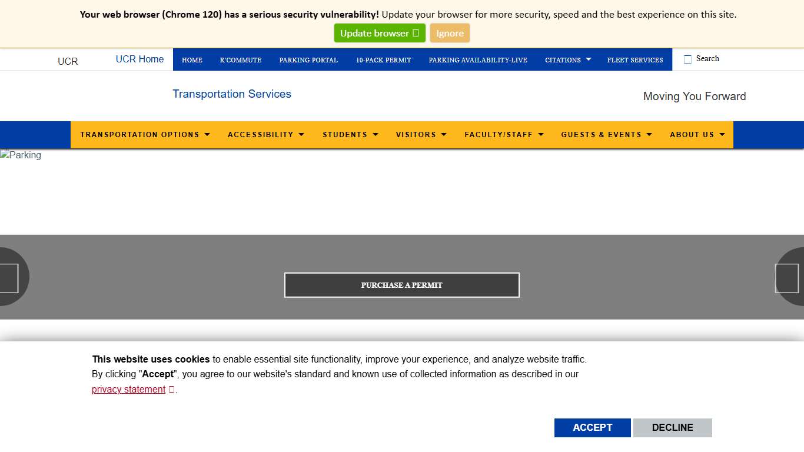Open the 10-PACK PERMIT page
Viewport: 804px width, 452px height.
383,59
